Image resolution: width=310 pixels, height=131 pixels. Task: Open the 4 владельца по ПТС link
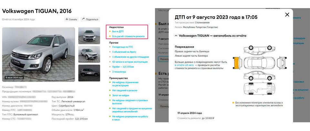[123, 47]
